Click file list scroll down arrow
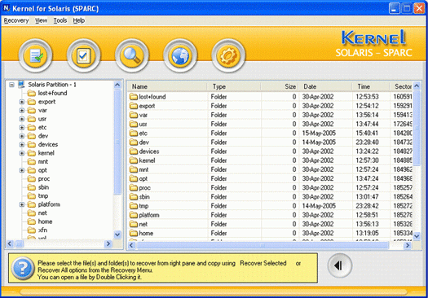428x298 pixels. [x=417, y=236]
